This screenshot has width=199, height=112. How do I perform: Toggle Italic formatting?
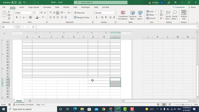tap(20, 17)
